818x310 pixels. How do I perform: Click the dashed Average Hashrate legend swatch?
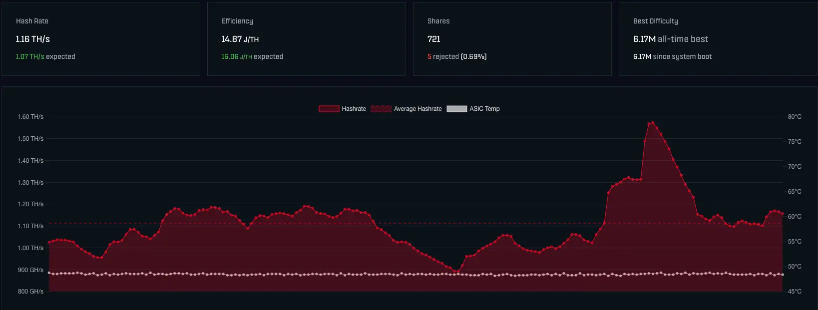(381, 109)
